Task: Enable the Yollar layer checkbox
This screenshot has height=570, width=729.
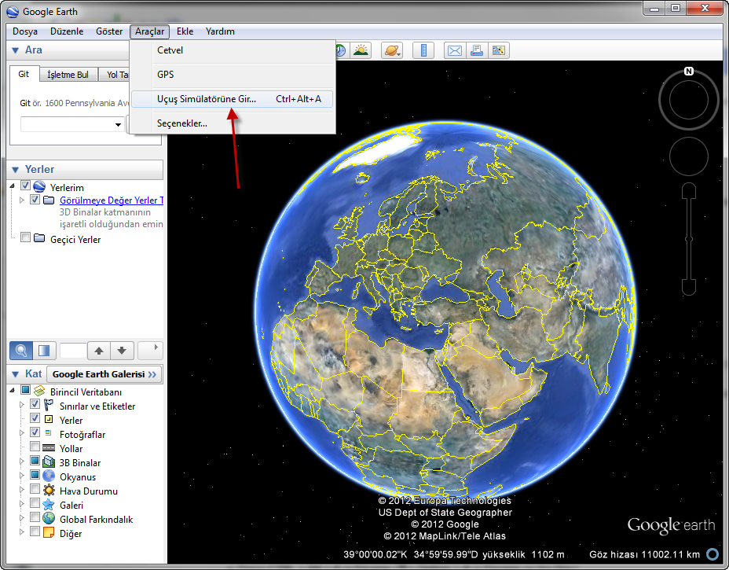Action: [35, 448]
